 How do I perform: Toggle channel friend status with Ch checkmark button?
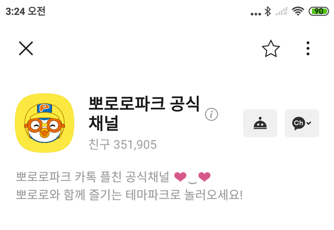pyautogui.click(x=302, y=123)
